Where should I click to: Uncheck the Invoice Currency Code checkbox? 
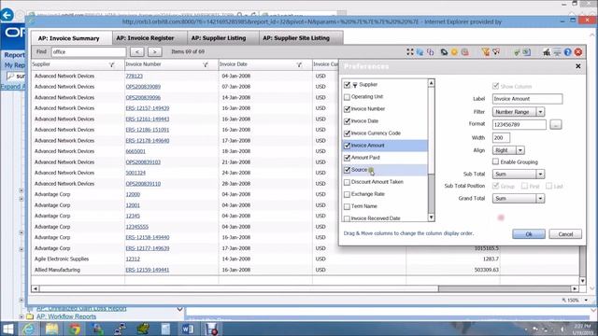point(347,133)
